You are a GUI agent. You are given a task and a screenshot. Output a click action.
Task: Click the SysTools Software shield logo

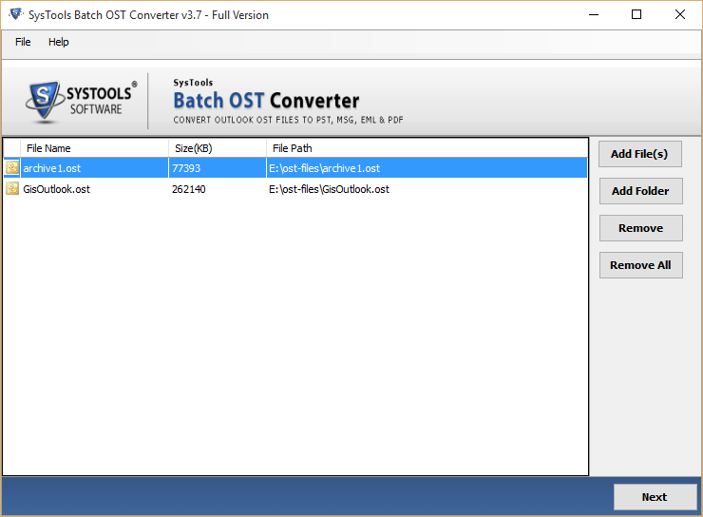(44, 100)
